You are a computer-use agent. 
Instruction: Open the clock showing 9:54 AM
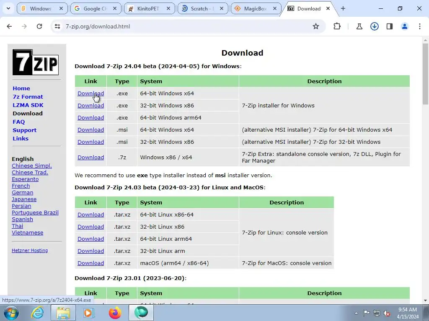[408, 313]
